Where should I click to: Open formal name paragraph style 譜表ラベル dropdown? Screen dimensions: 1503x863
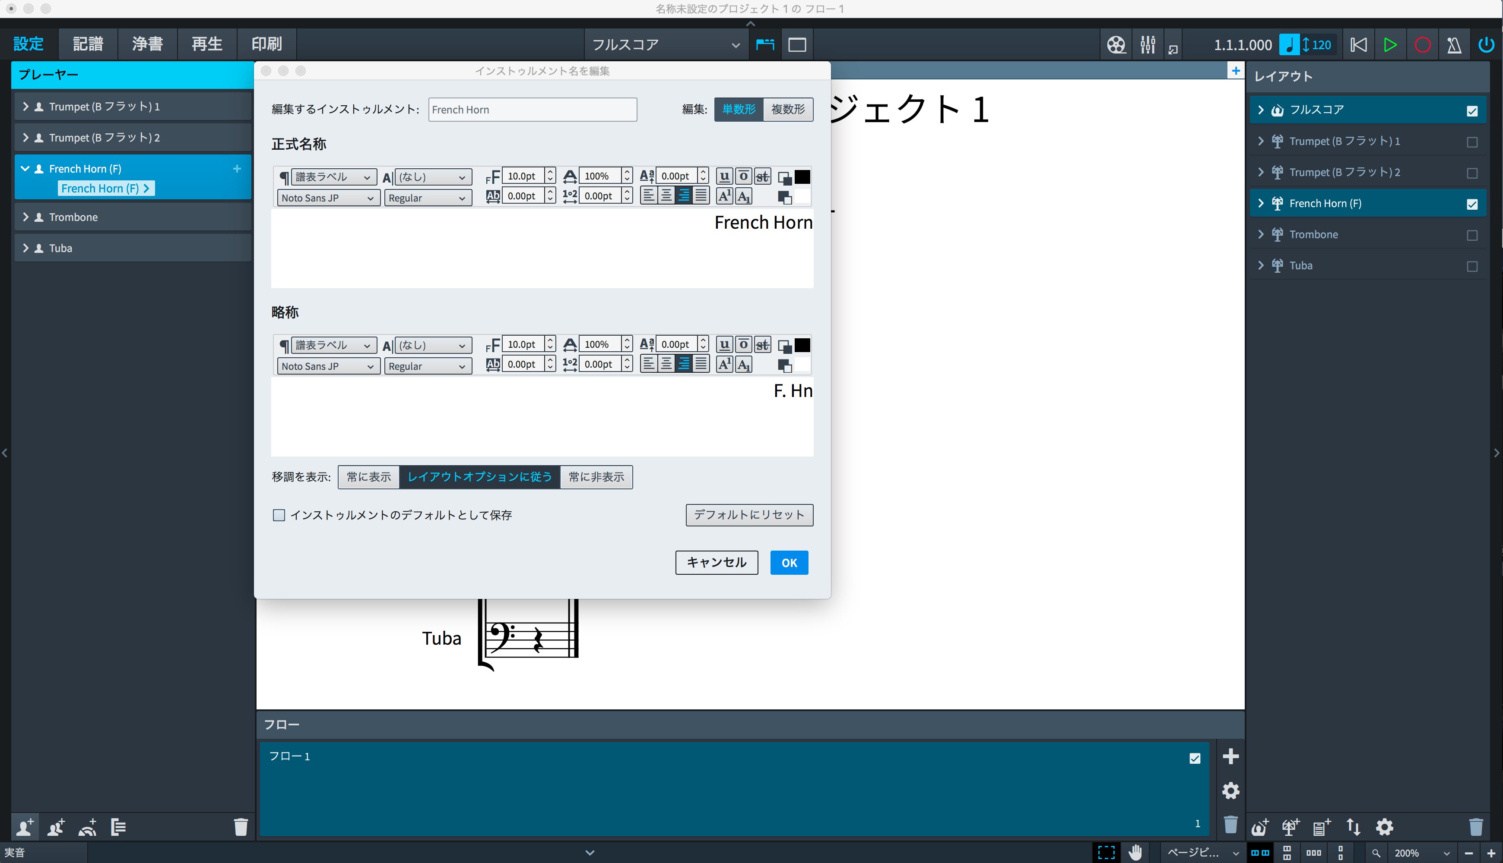pos(333,176)
